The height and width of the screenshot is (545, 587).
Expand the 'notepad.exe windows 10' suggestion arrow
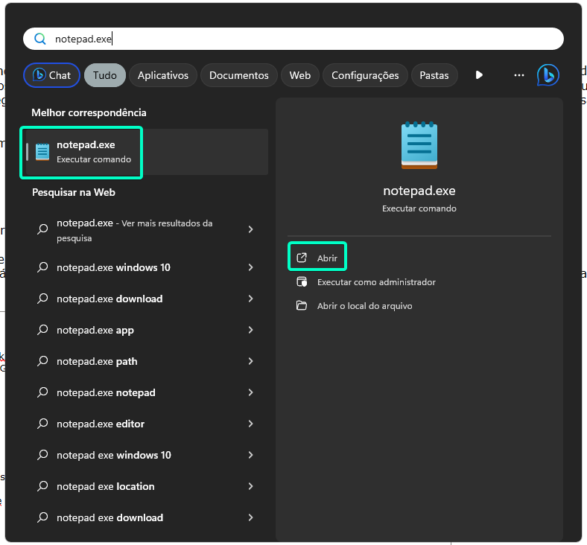(251, 268)
